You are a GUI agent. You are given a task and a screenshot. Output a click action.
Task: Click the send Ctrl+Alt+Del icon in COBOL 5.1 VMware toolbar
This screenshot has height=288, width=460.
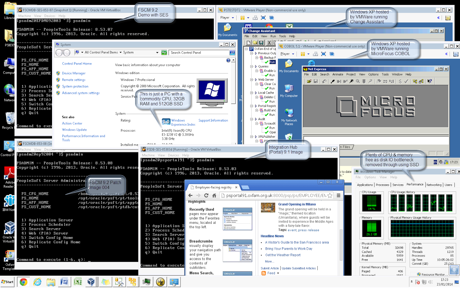315,54
